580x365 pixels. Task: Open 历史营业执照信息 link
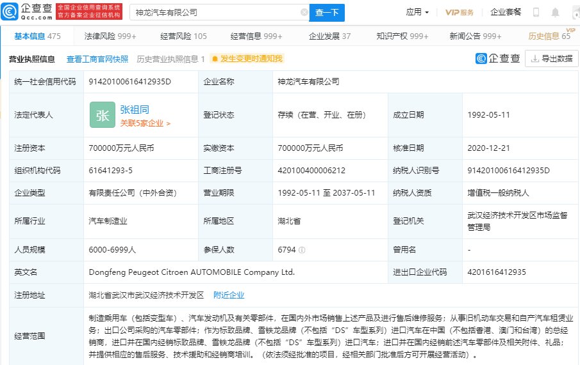170,59
